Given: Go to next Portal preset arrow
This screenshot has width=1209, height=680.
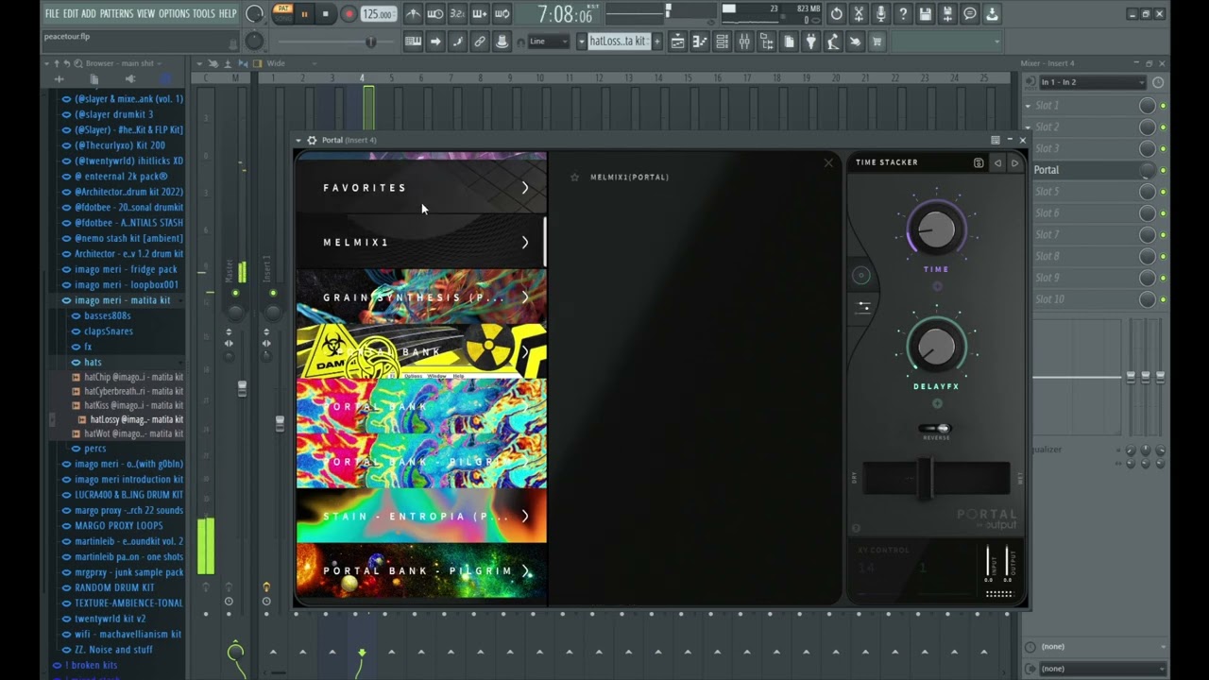Looking at the screenshot, I should point(1015,162).
